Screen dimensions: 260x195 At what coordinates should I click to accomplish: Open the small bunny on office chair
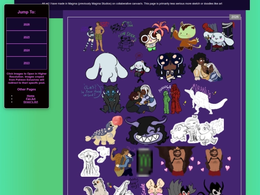tap(140, 68)
